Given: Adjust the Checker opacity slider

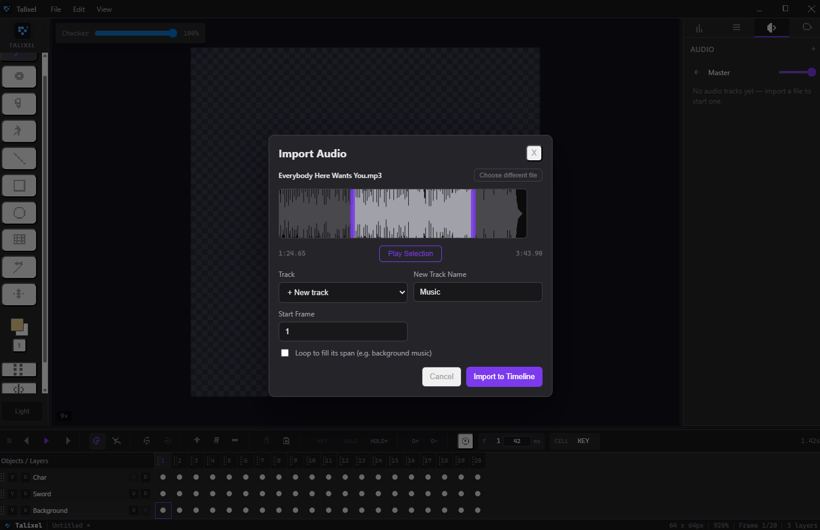Looking at the screenshot, I should pos(137,33).
